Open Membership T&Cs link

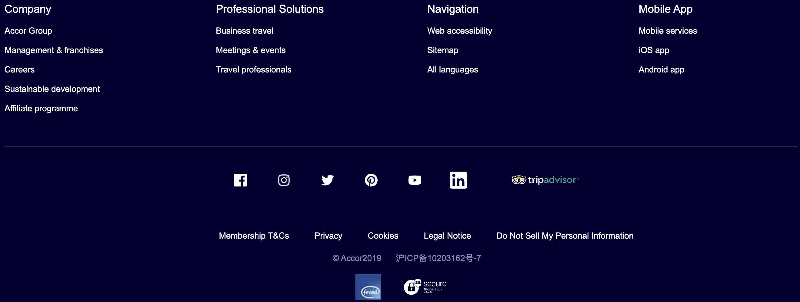pyautogui.click(x=254, y=236)
